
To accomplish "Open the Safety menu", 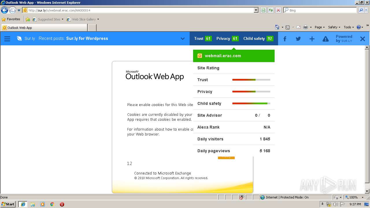I will (334, 27).
